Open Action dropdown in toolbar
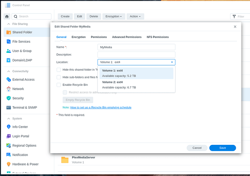 [135, 16]
